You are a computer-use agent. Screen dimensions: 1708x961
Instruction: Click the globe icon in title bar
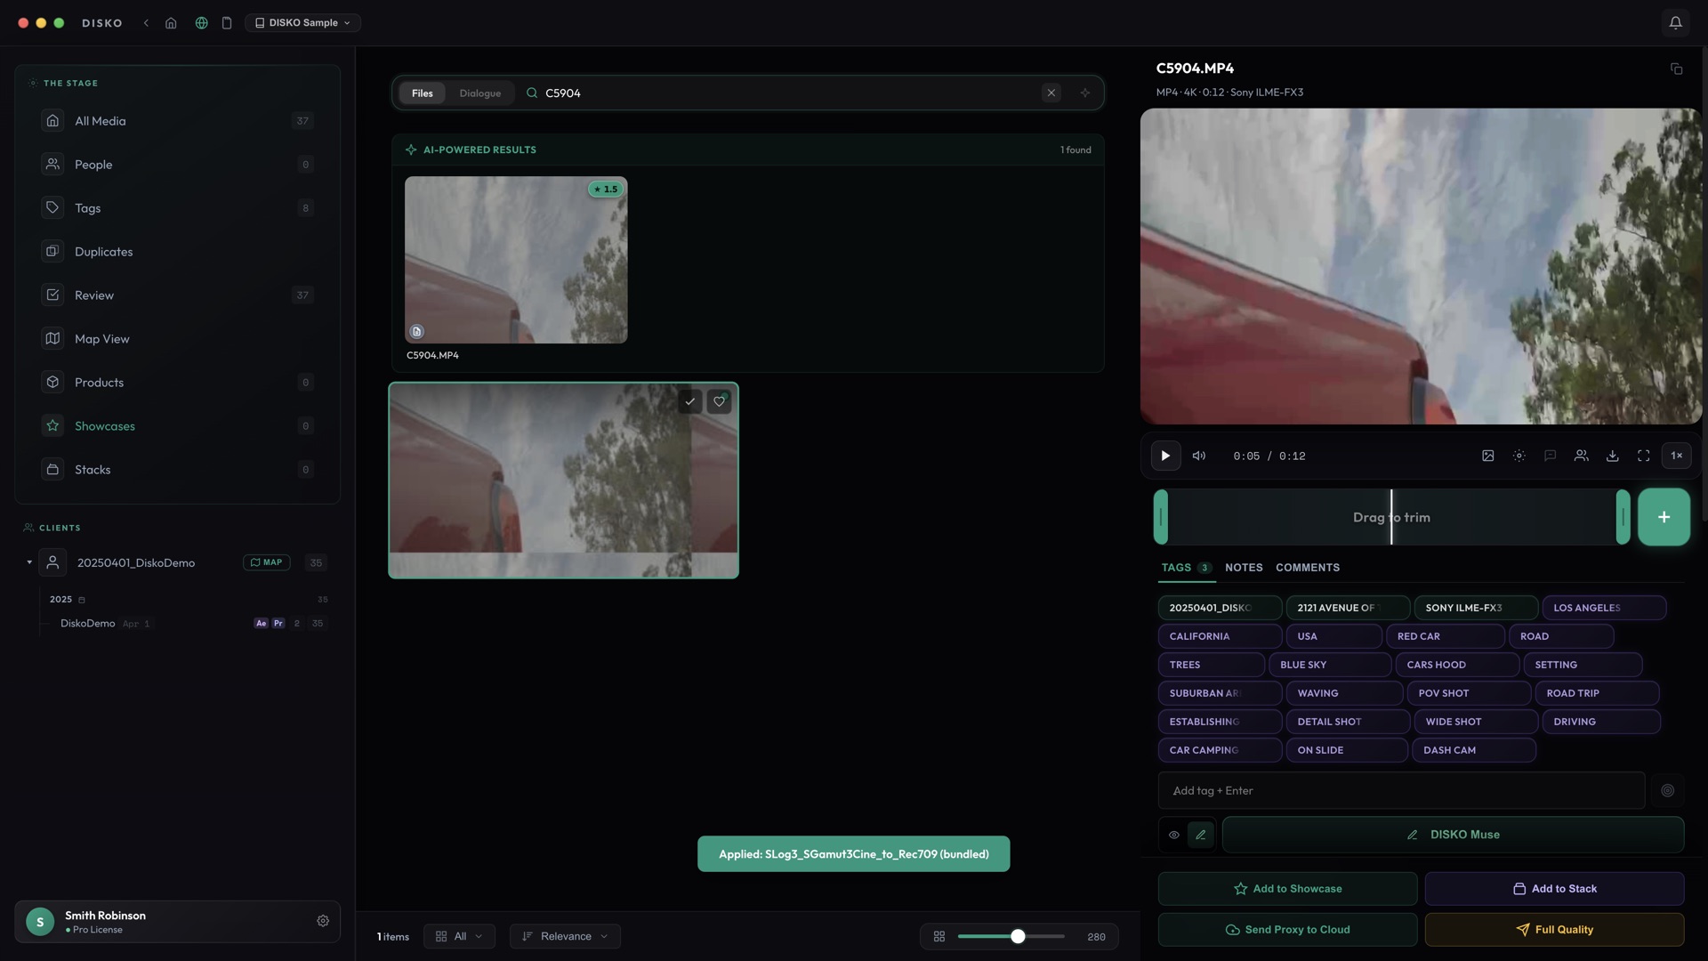(x=202, y=22)
